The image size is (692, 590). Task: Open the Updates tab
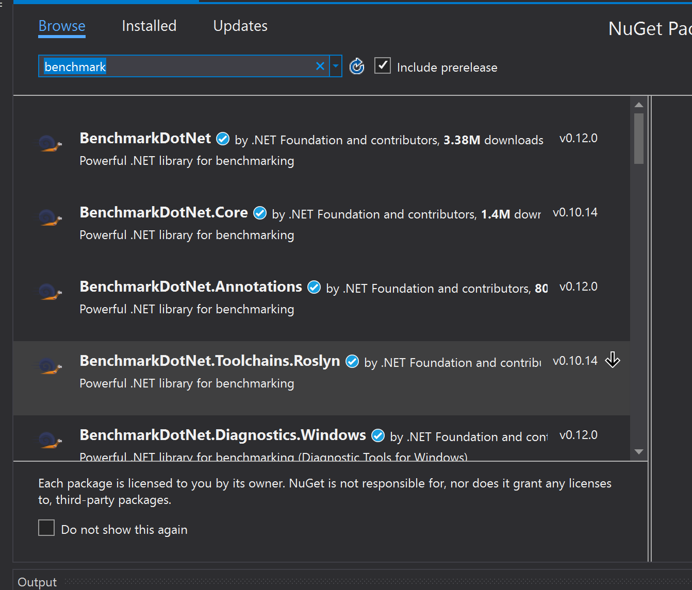click(240, 26)
